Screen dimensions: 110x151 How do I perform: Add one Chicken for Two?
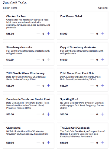tap(48, 34)
